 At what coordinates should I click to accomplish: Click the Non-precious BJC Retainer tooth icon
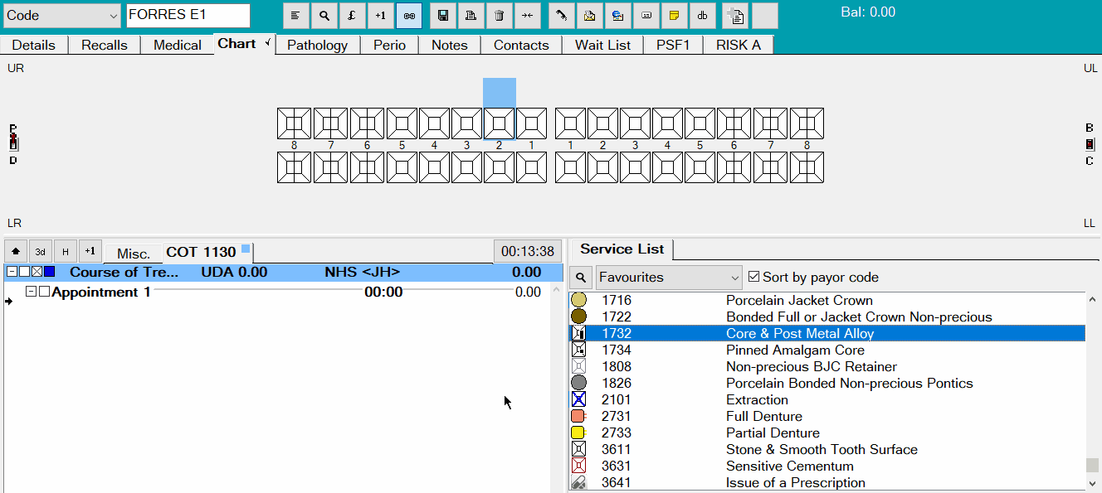click(578, 366)
